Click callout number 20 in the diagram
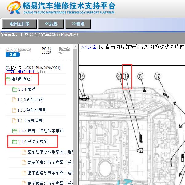The height and width of the screenshot is (185, 185). 119,76
